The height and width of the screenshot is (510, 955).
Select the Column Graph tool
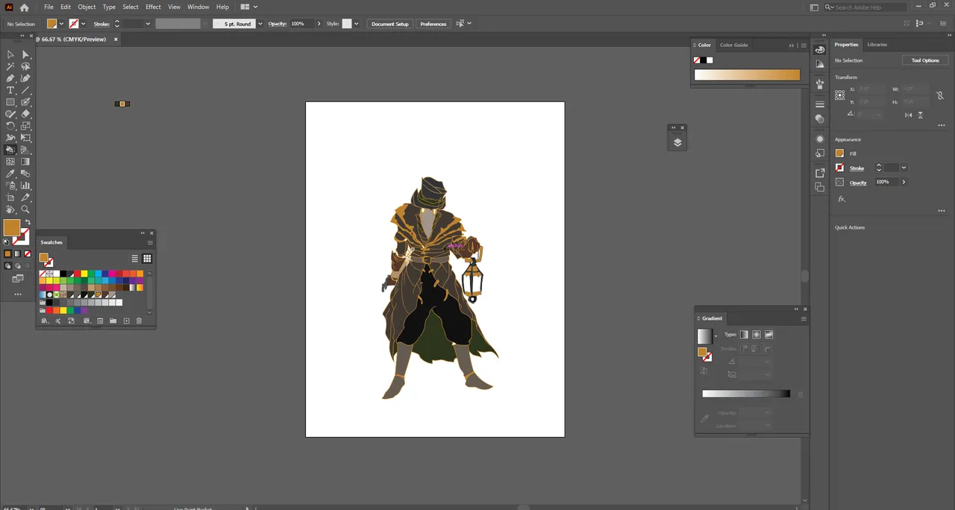pos(25,186)
